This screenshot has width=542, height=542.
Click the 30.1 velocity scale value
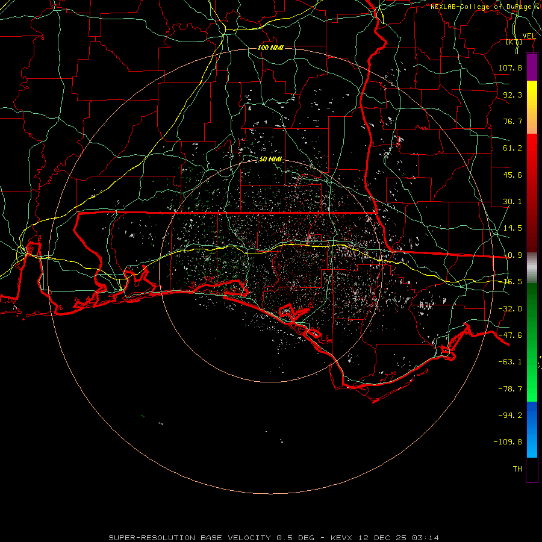pos(512,202)
